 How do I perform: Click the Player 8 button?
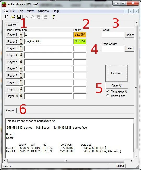(x=12, y=82)
